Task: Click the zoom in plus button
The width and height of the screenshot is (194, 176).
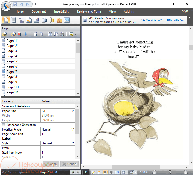Action: click(x=186, y=172)
